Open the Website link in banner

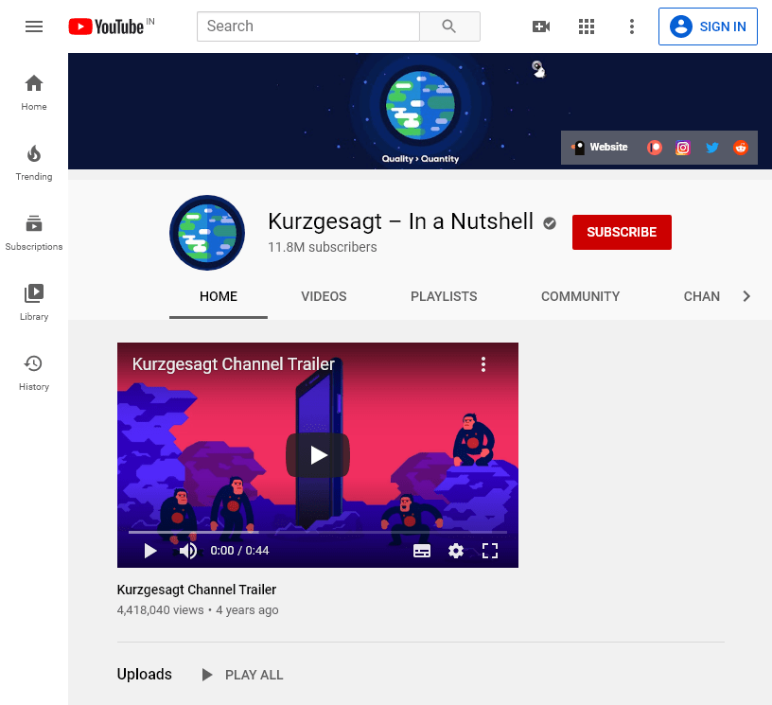[x=599, y=148]
